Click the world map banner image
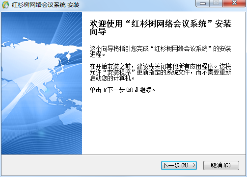 pyautogui.click(x=42, y=83)
